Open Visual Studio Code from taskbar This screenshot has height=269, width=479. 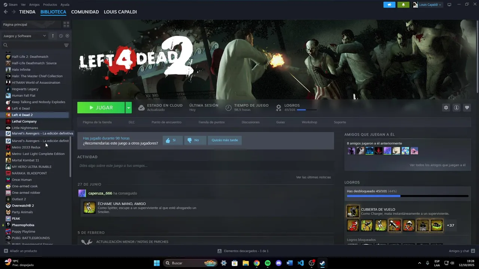300,263
